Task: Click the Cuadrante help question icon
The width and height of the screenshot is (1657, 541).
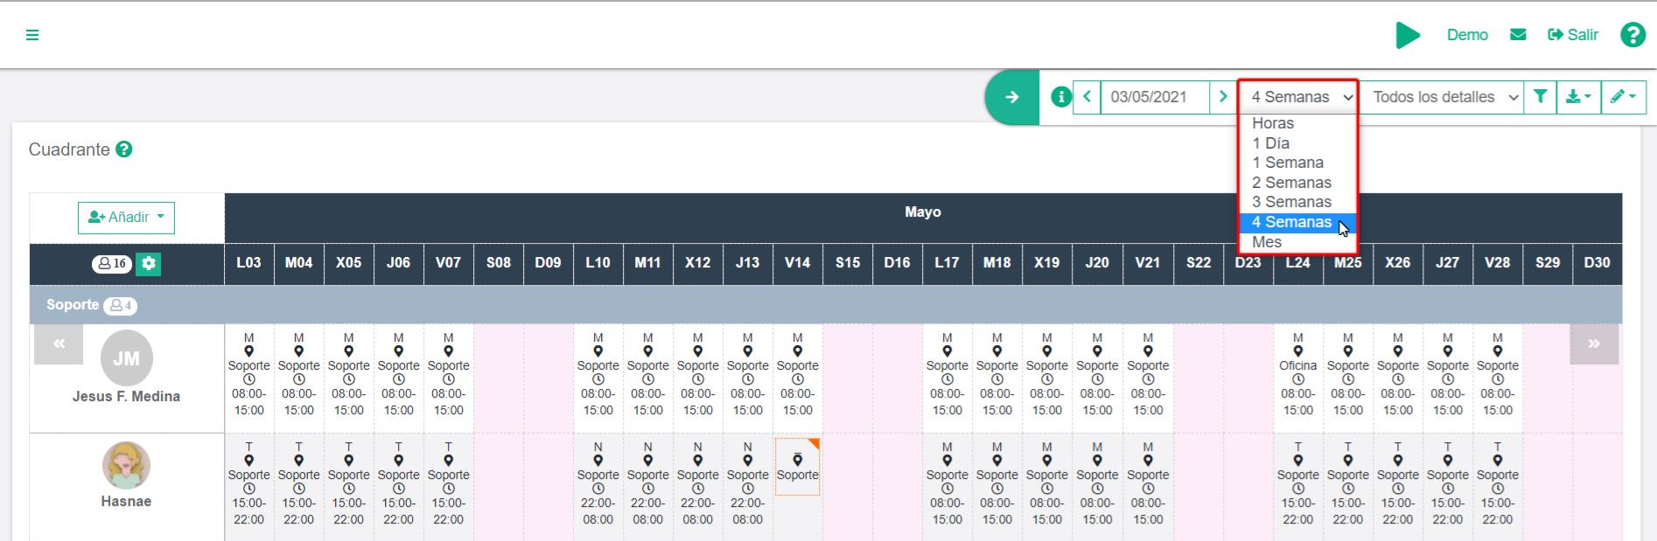Action: (124, 149)
